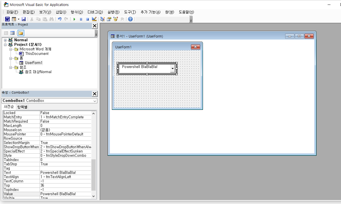Select UserForm1 in project tree
The image size is (341, 204).
click(x=34, y=63)
